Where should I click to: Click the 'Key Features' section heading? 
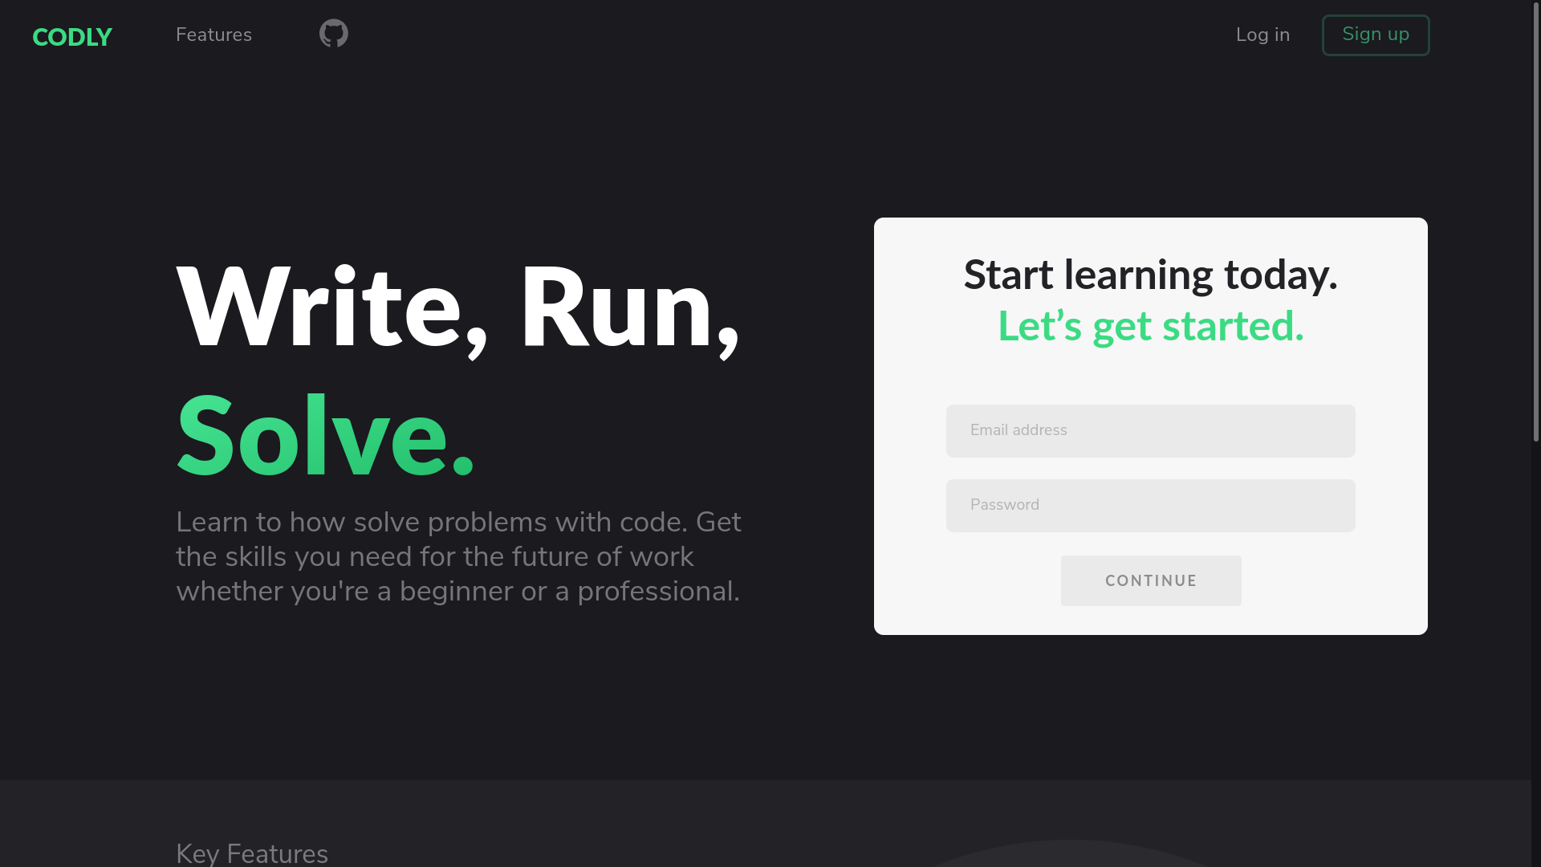[x=251, y=853]
